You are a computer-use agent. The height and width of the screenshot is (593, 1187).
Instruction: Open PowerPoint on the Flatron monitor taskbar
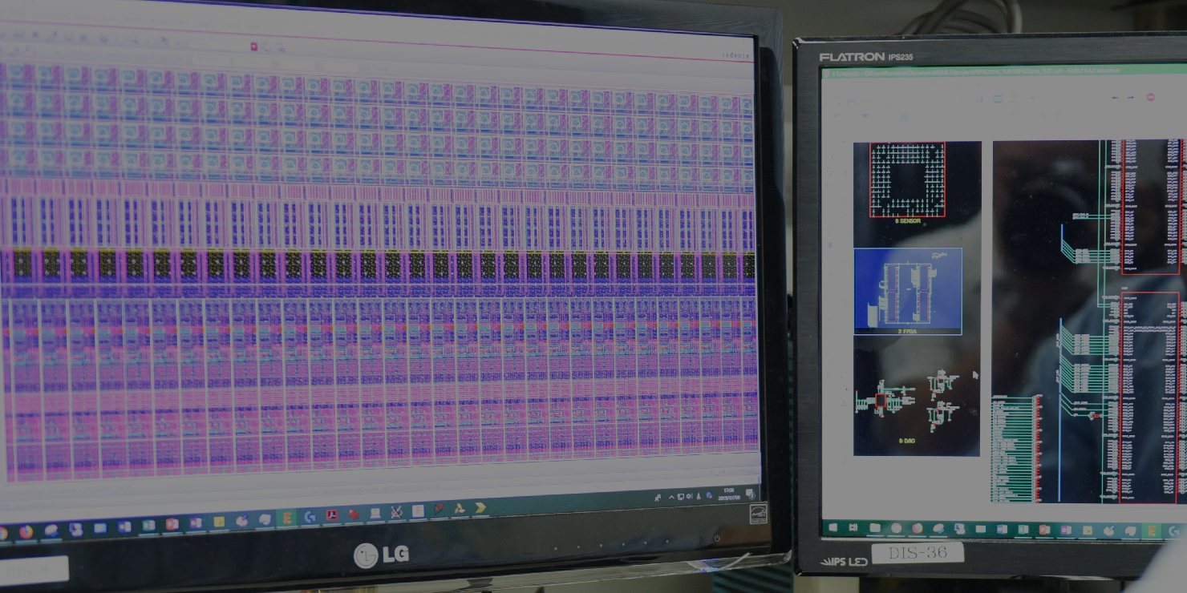click(1044, 530)
